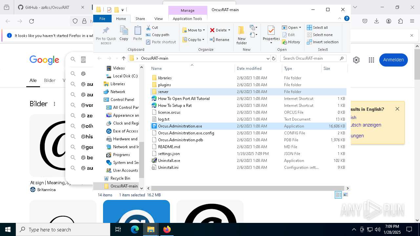The height and width of the screenshot is (236, 420).
Task: Open the address bar history dropdown
Action: pos(268,58)
